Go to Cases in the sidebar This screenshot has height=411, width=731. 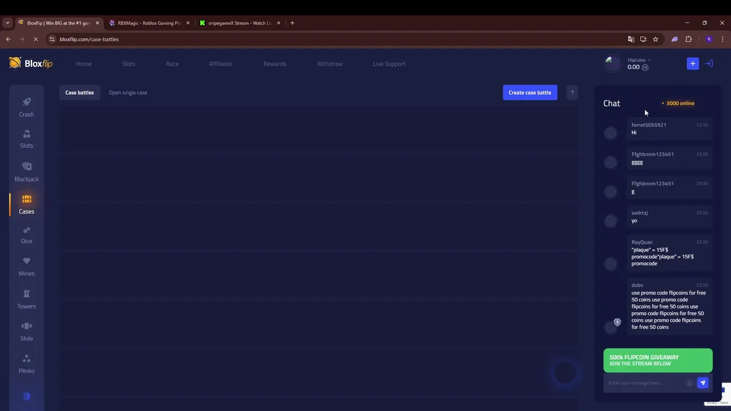click(26, 204)
